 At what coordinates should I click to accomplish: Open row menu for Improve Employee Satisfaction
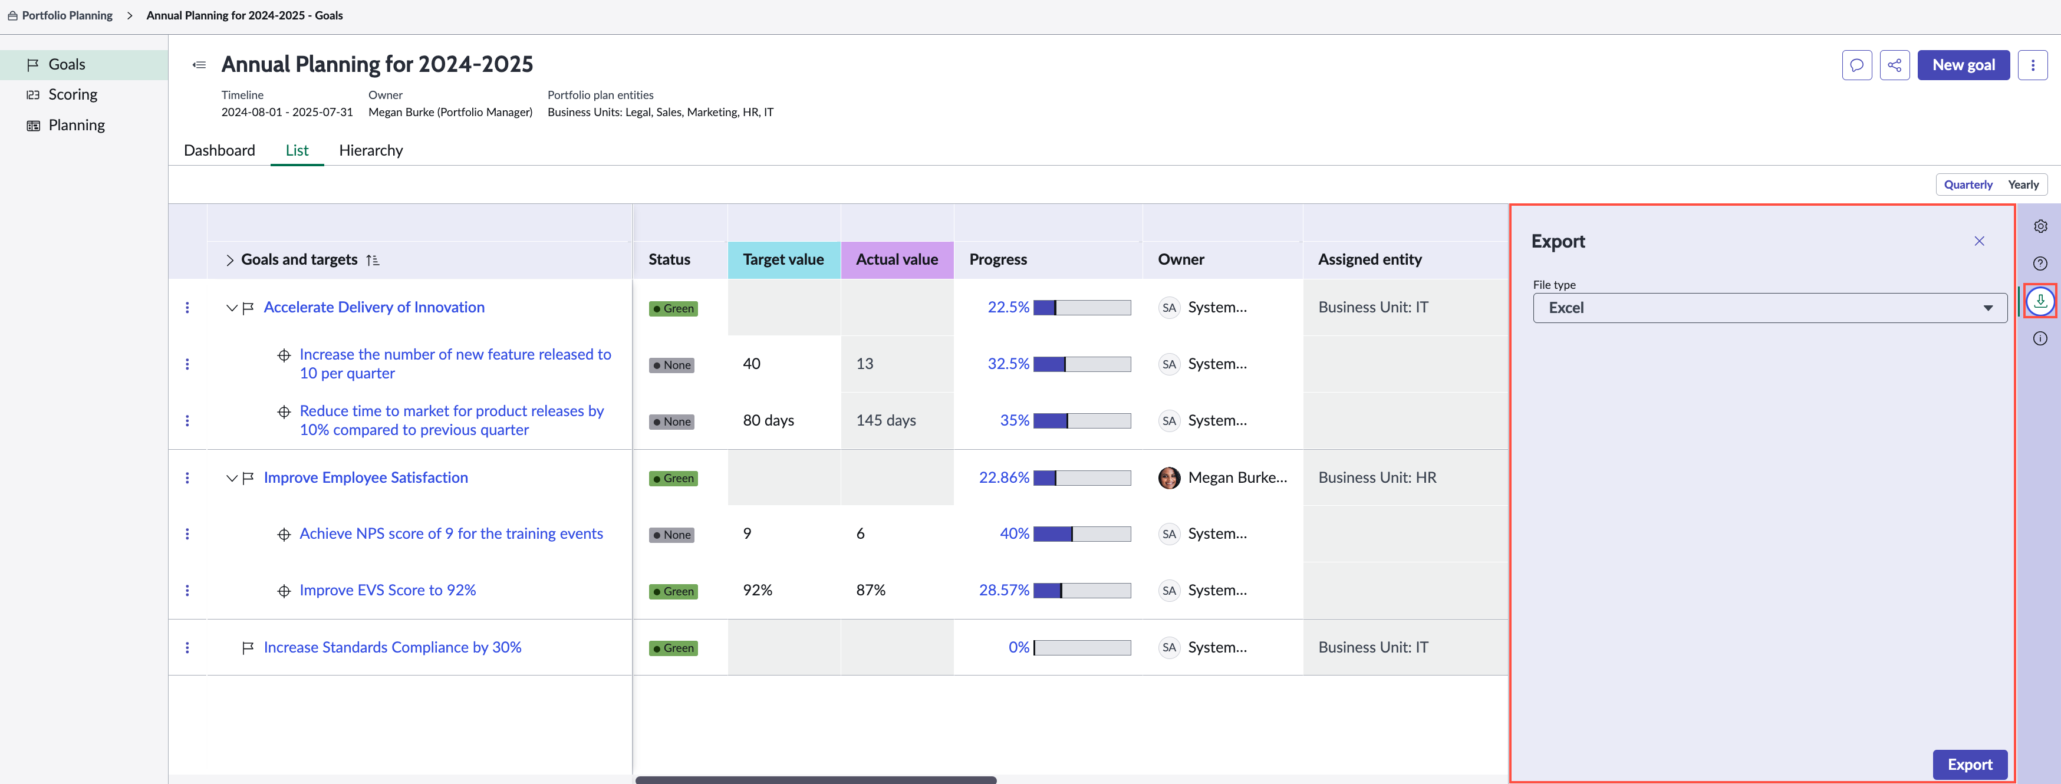tap(187, 477)
